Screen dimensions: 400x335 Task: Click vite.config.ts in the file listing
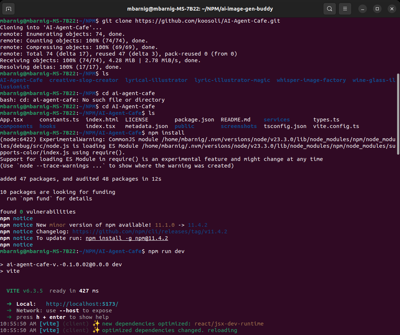(336, 126)
